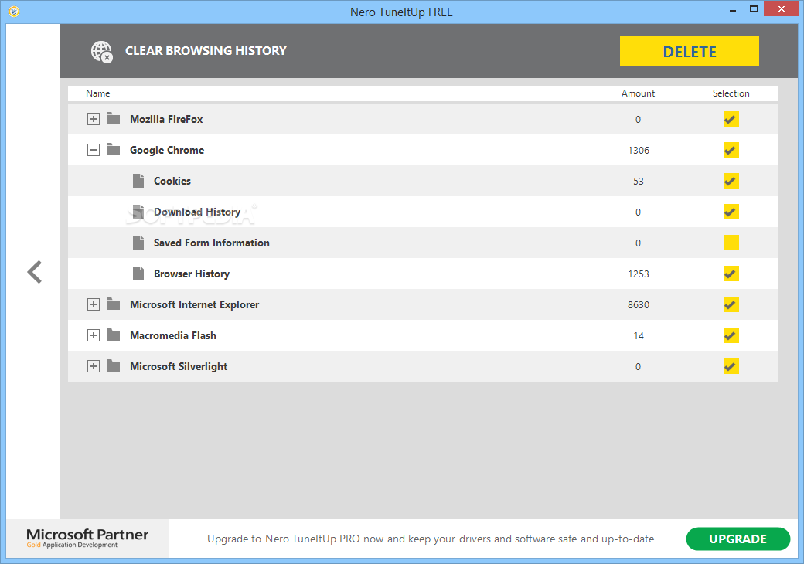Select the Mozilla FireFox label
Image resolution: width=804 pixels, height=564 pixels.
pyautogui.click(x=166, y=119)
